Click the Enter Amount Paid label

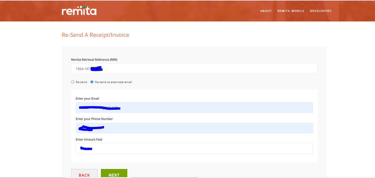point(89,140)
